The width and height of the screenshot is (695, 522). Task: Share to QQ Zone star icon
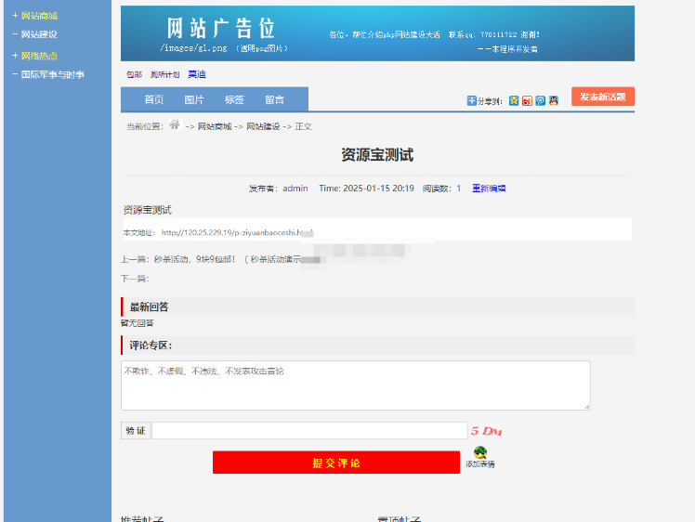pos(513,101)
